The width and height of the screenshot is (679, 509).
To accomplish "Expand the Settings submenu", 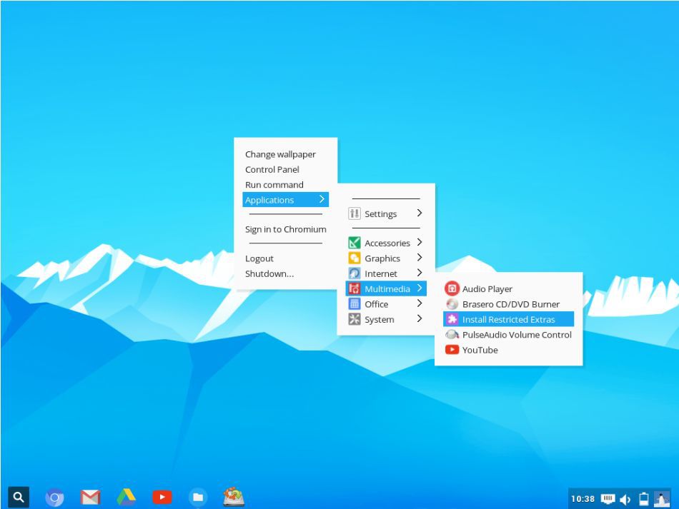I will tap(380, 213).
